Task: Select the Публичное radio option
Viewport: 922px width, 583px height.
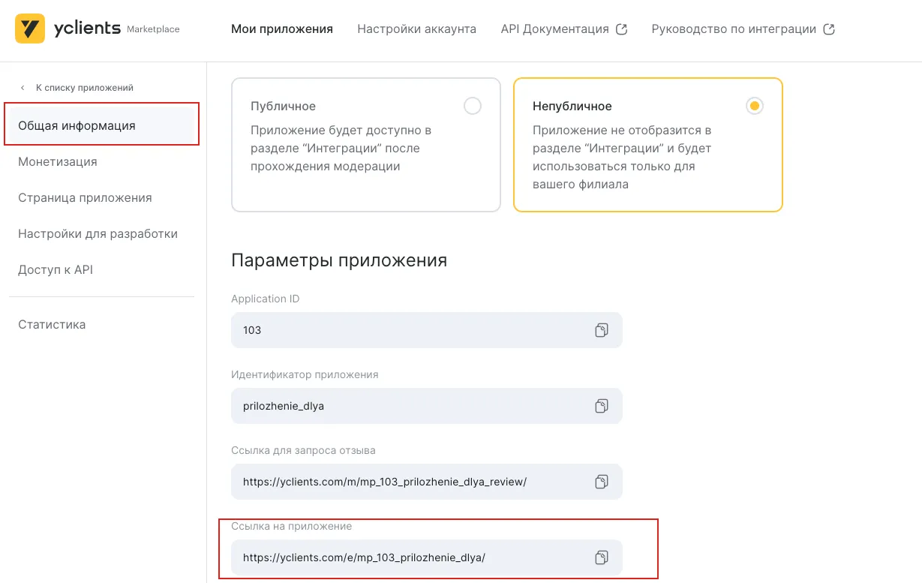Action: [472, 106]
